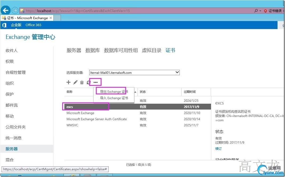Click the trash can delete icon
Viewport: 285px width, 177px height.
[82, 82]
